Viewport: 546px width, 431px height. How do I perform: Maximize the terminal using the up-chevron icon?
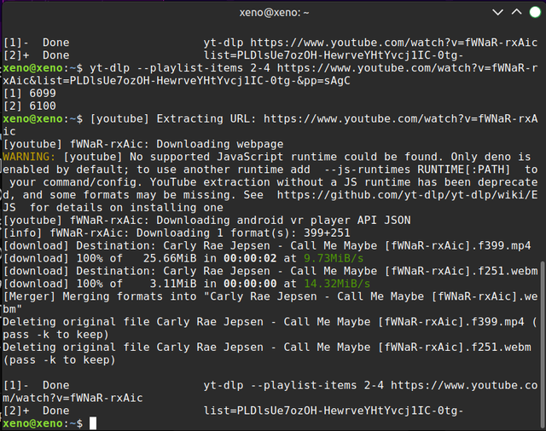point(516,12)
